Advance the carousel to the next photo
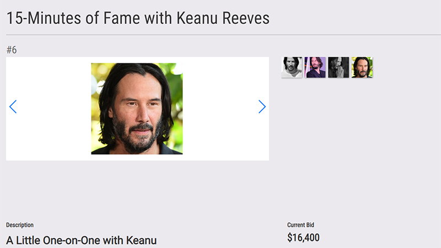The width and height of the screenshot is (441, 248). click(x=262, y=107)
